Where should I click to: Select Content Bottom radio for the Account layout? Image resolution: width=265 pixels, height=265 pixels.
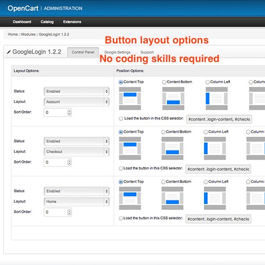pyautogui.click(x=164, y=82)
